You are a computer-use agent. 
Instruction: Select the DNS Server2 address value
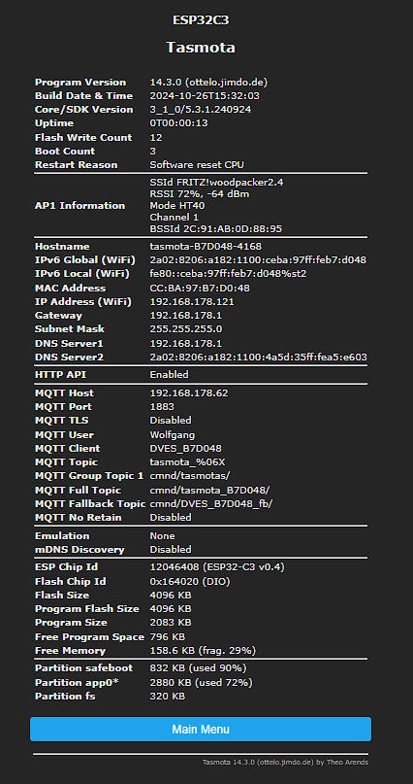259,358
